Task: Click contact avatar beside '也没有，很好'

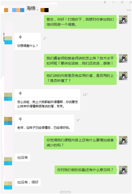Action: pos(8,185)
